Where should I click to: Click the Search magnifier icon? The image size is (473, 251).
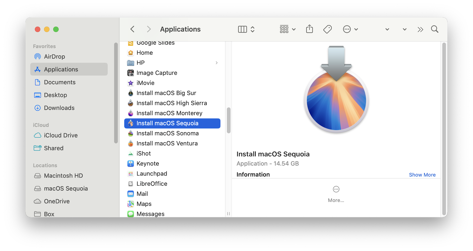(x=435, y=29)
